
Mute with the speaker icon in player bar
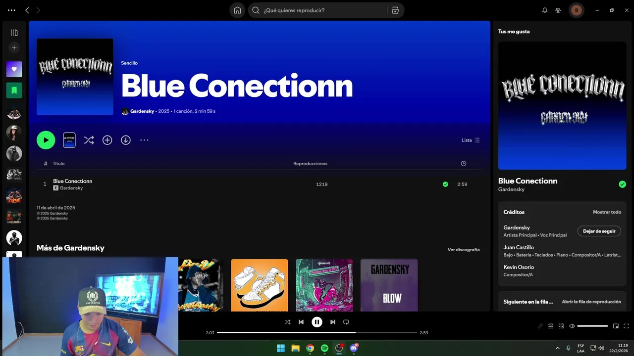pos(572,326)
